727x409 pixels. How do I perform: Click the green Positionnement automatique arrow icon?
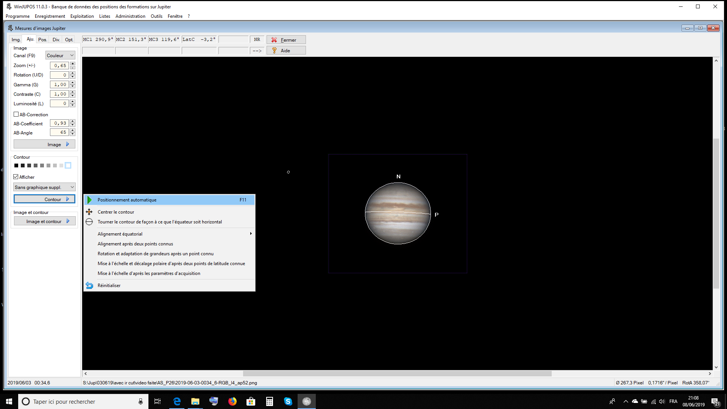point(89,200)
